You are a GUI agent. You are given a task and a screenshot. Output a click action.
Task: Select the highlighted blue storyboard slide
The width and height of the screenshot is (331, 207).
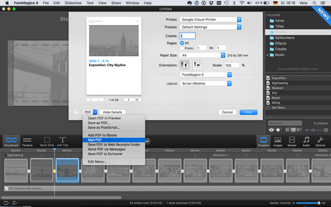click(x=67, y=170)
